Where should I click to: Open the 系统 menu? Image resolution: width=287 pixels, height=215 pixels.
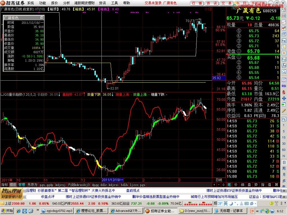tap(30, 3)
